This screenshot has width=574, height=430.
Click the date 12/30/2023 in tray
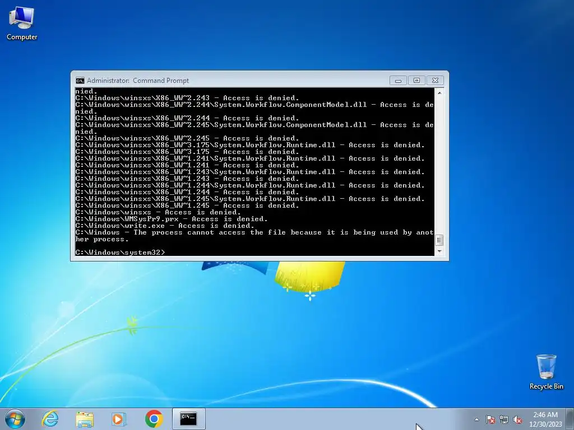pos(545,424)
